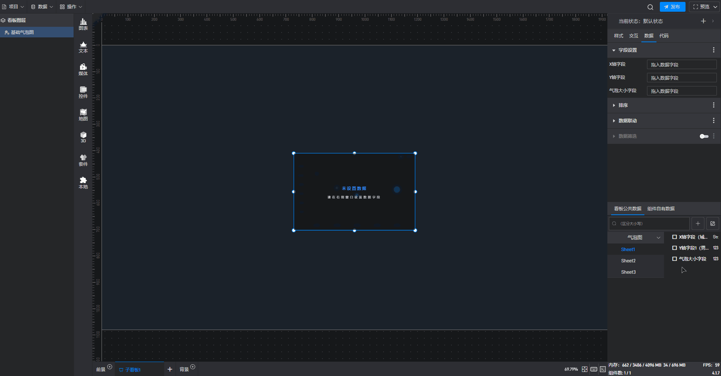Select the 文本 text component icon
Viewport: 721px width, 376px height.
pyautogui.click(x=83, y=47)
